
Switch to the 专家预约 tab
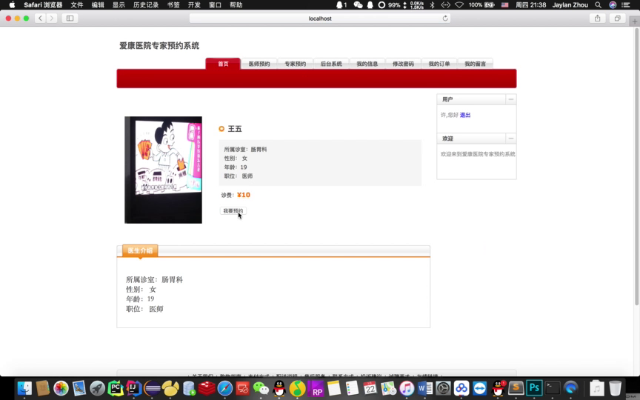(x=295, y=64)
